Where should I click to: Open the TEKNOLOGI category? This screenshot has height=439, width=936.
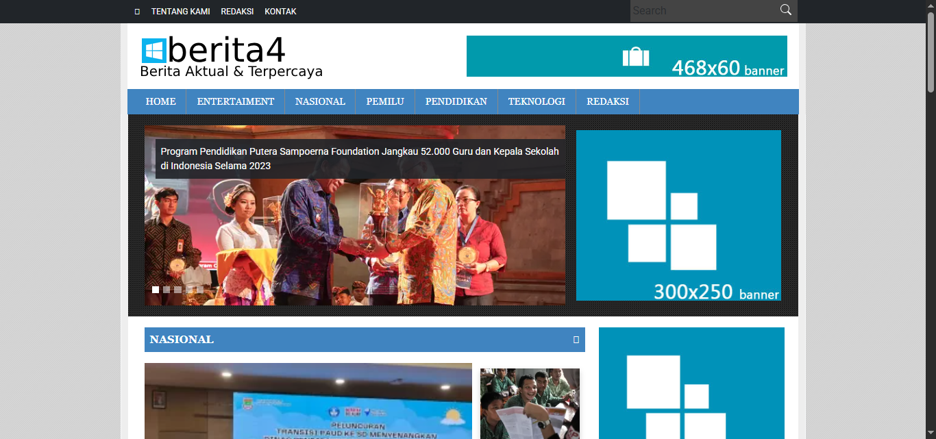(x=537, y=101)
